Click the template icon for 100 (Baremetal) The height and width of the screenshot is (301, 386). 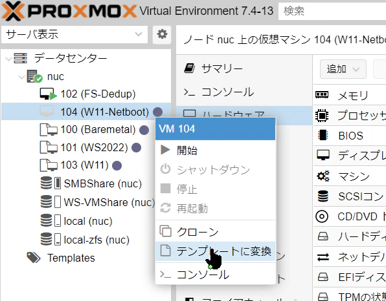pos(48,130)
